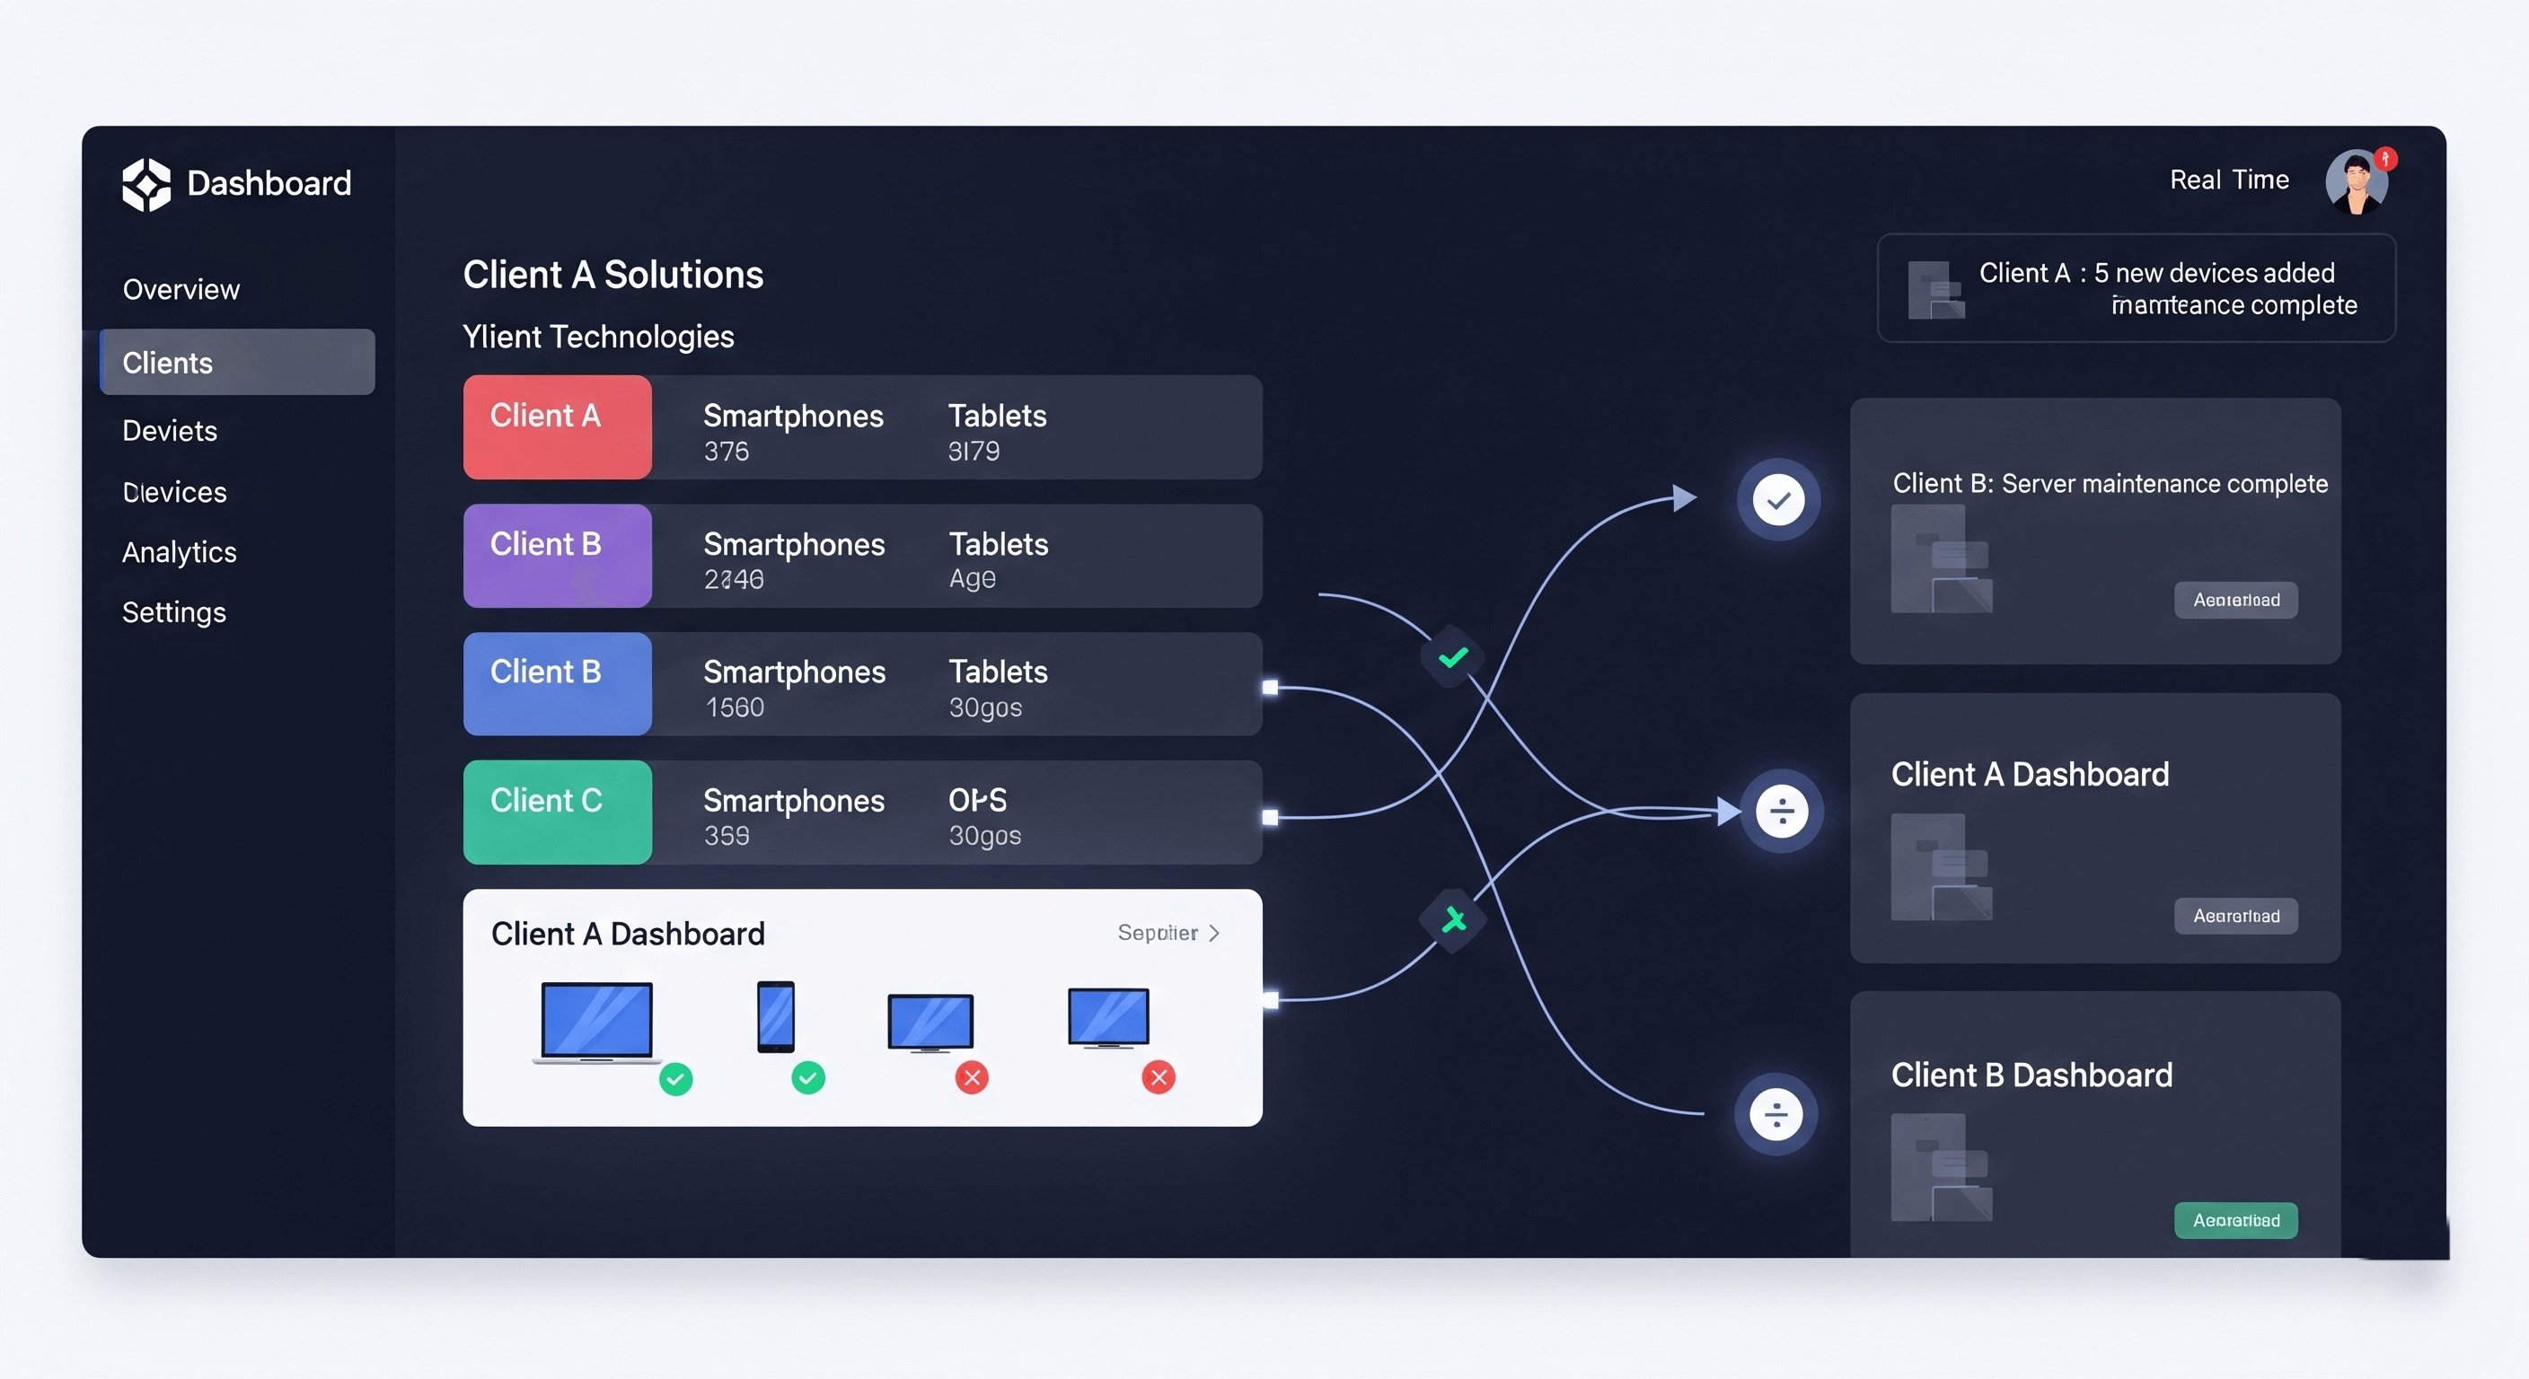Click the green X diamond connector node

tap(1453, 919)
